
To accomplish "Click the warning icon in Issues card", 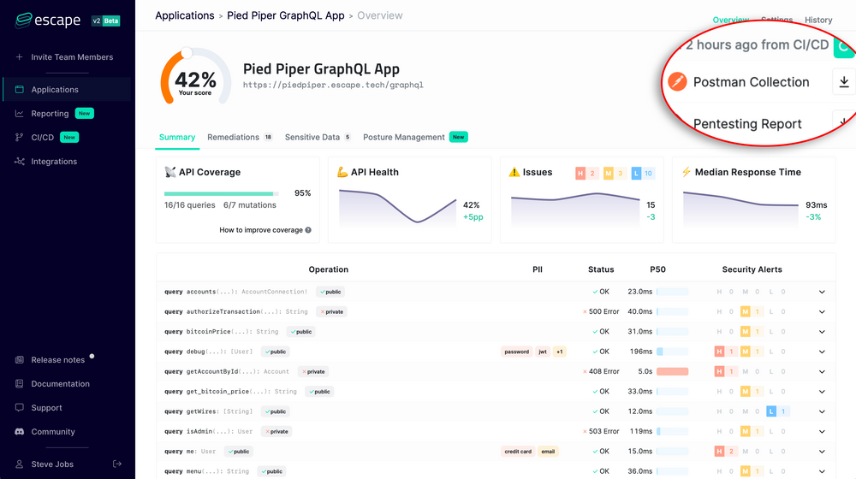I will (x=514, y=172).
